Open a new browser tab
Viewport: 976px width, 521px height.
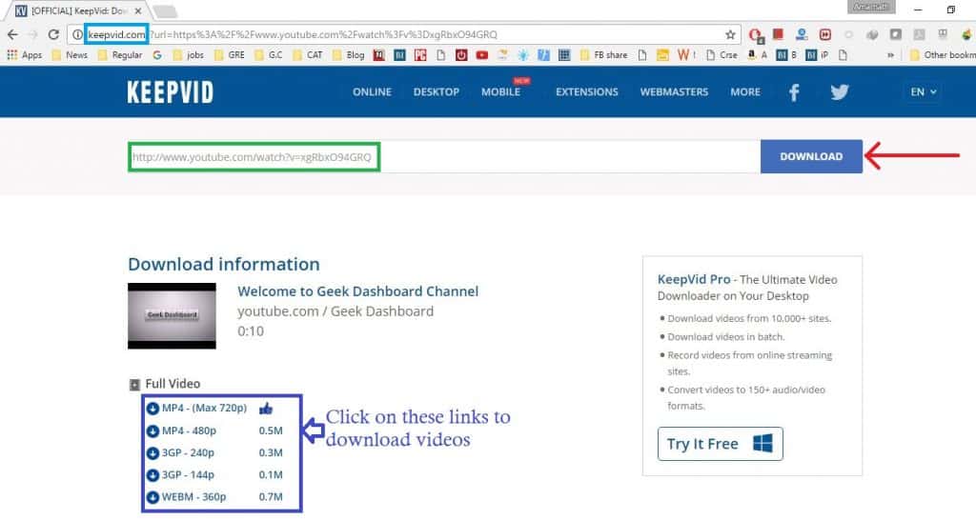(165, 11)
